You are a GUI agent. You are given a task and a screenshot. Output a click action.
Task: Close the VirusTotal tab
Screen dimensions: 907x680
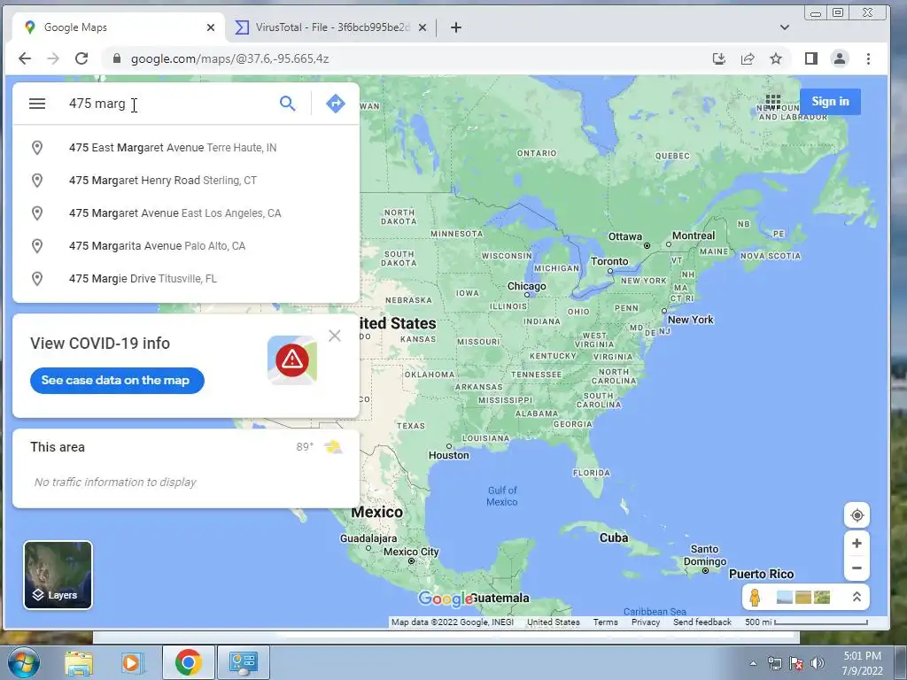pos(422,27)
